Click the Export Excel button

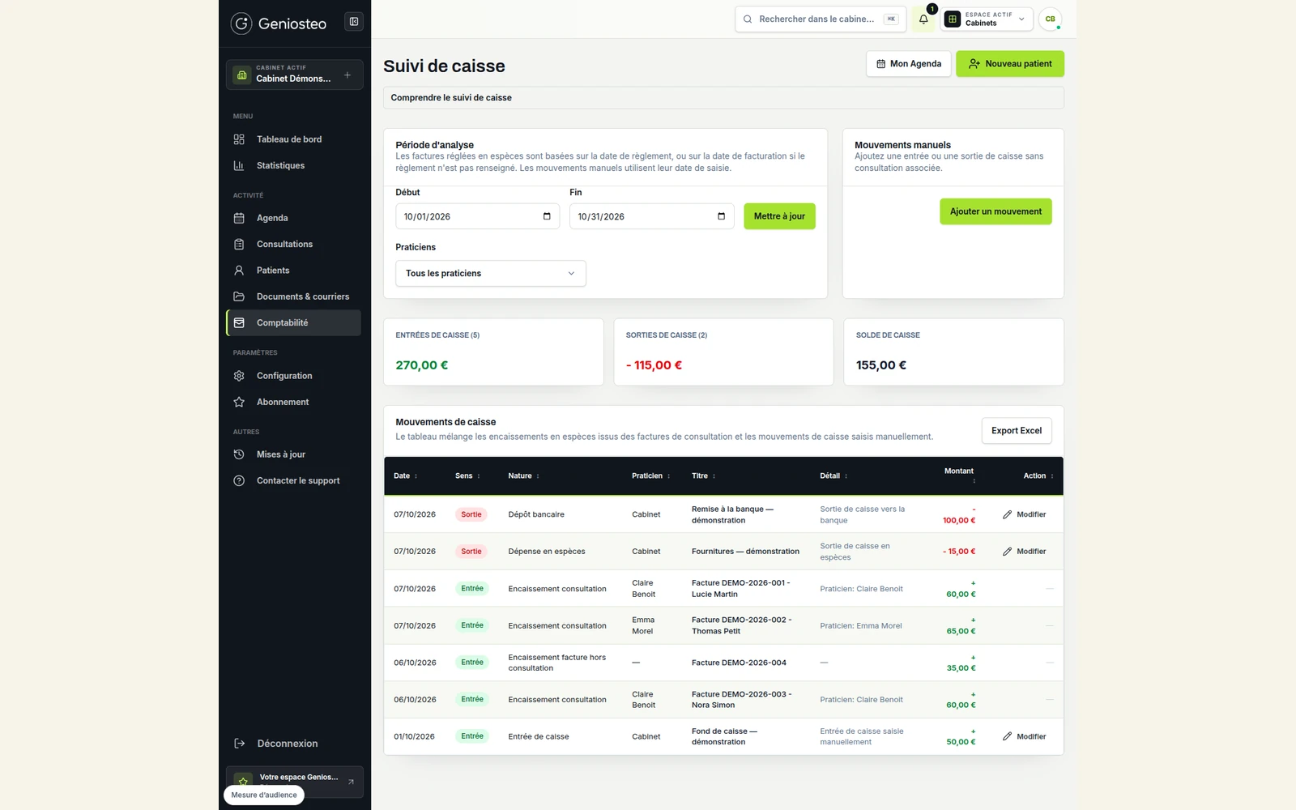(1017, 431)
